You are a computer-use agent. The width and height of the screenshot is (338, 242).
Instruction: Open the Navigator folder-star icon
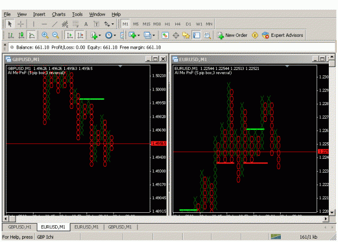(186, 35)
